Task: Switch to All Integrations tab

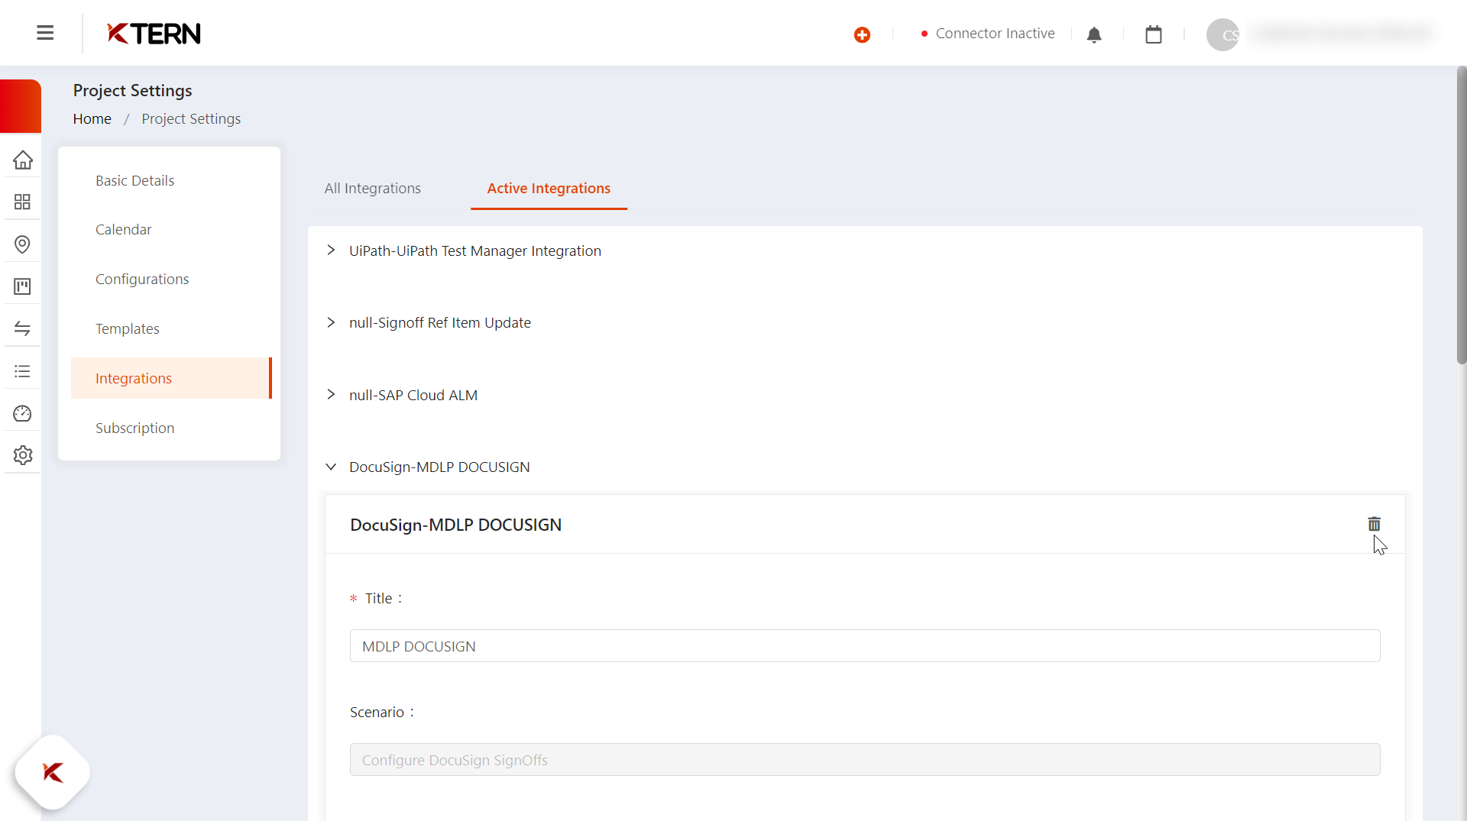Action: [372, 188]
